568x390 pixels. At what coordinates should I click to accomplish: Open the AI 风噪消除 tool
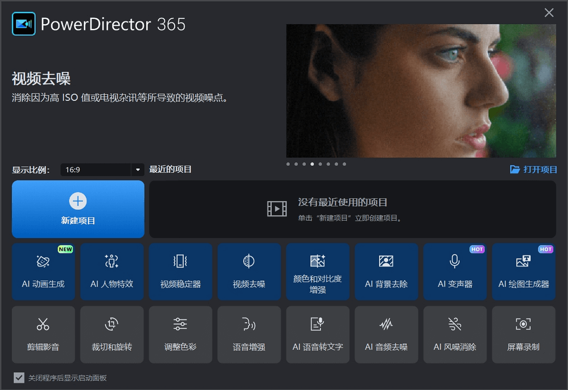455,334
